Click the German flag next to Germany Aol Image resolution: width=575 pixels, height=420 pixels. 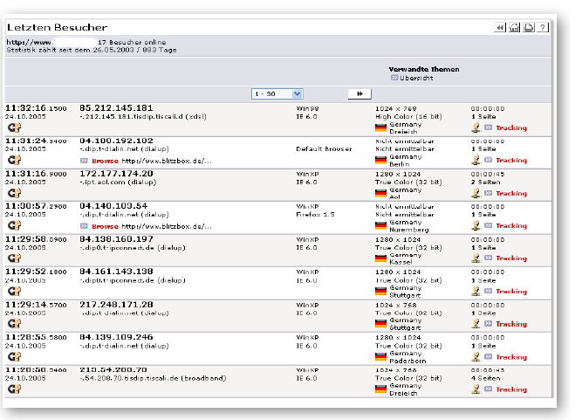tap(380, 193)
